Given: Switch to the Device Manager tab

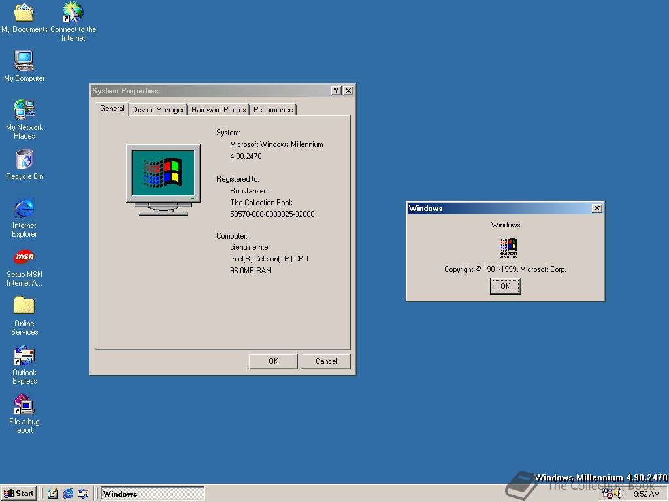Looking at the screenshot, I should pos(158,110).
